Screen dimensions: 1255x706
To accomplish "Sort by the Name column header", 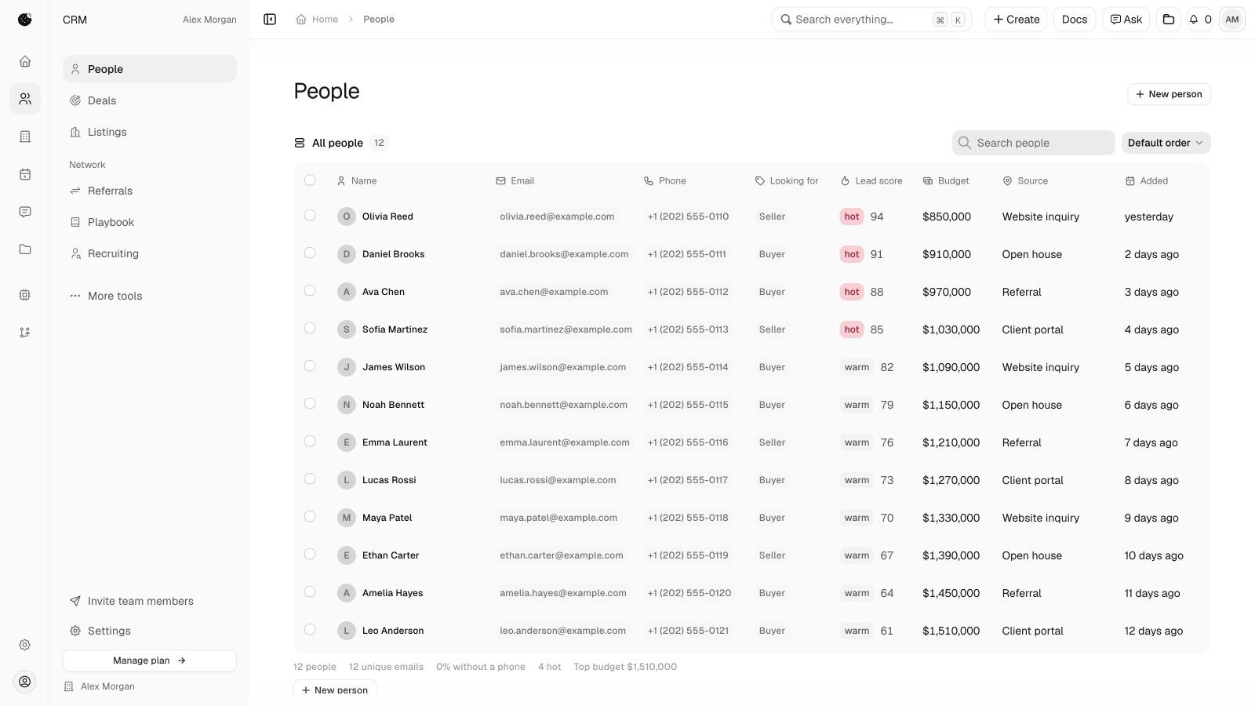I will (x=357, y=181).
